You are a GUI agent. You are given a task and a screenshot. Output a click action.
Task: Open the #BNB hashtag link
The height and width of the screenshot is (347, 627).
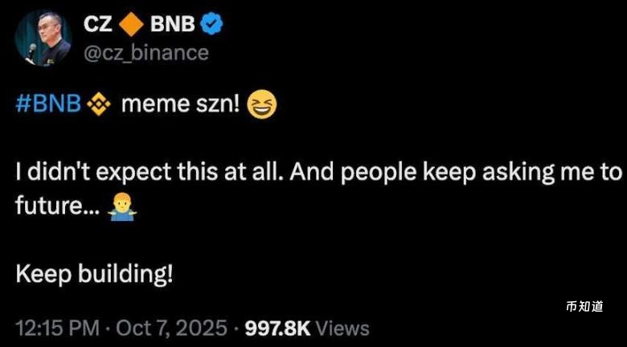point(49,106)
